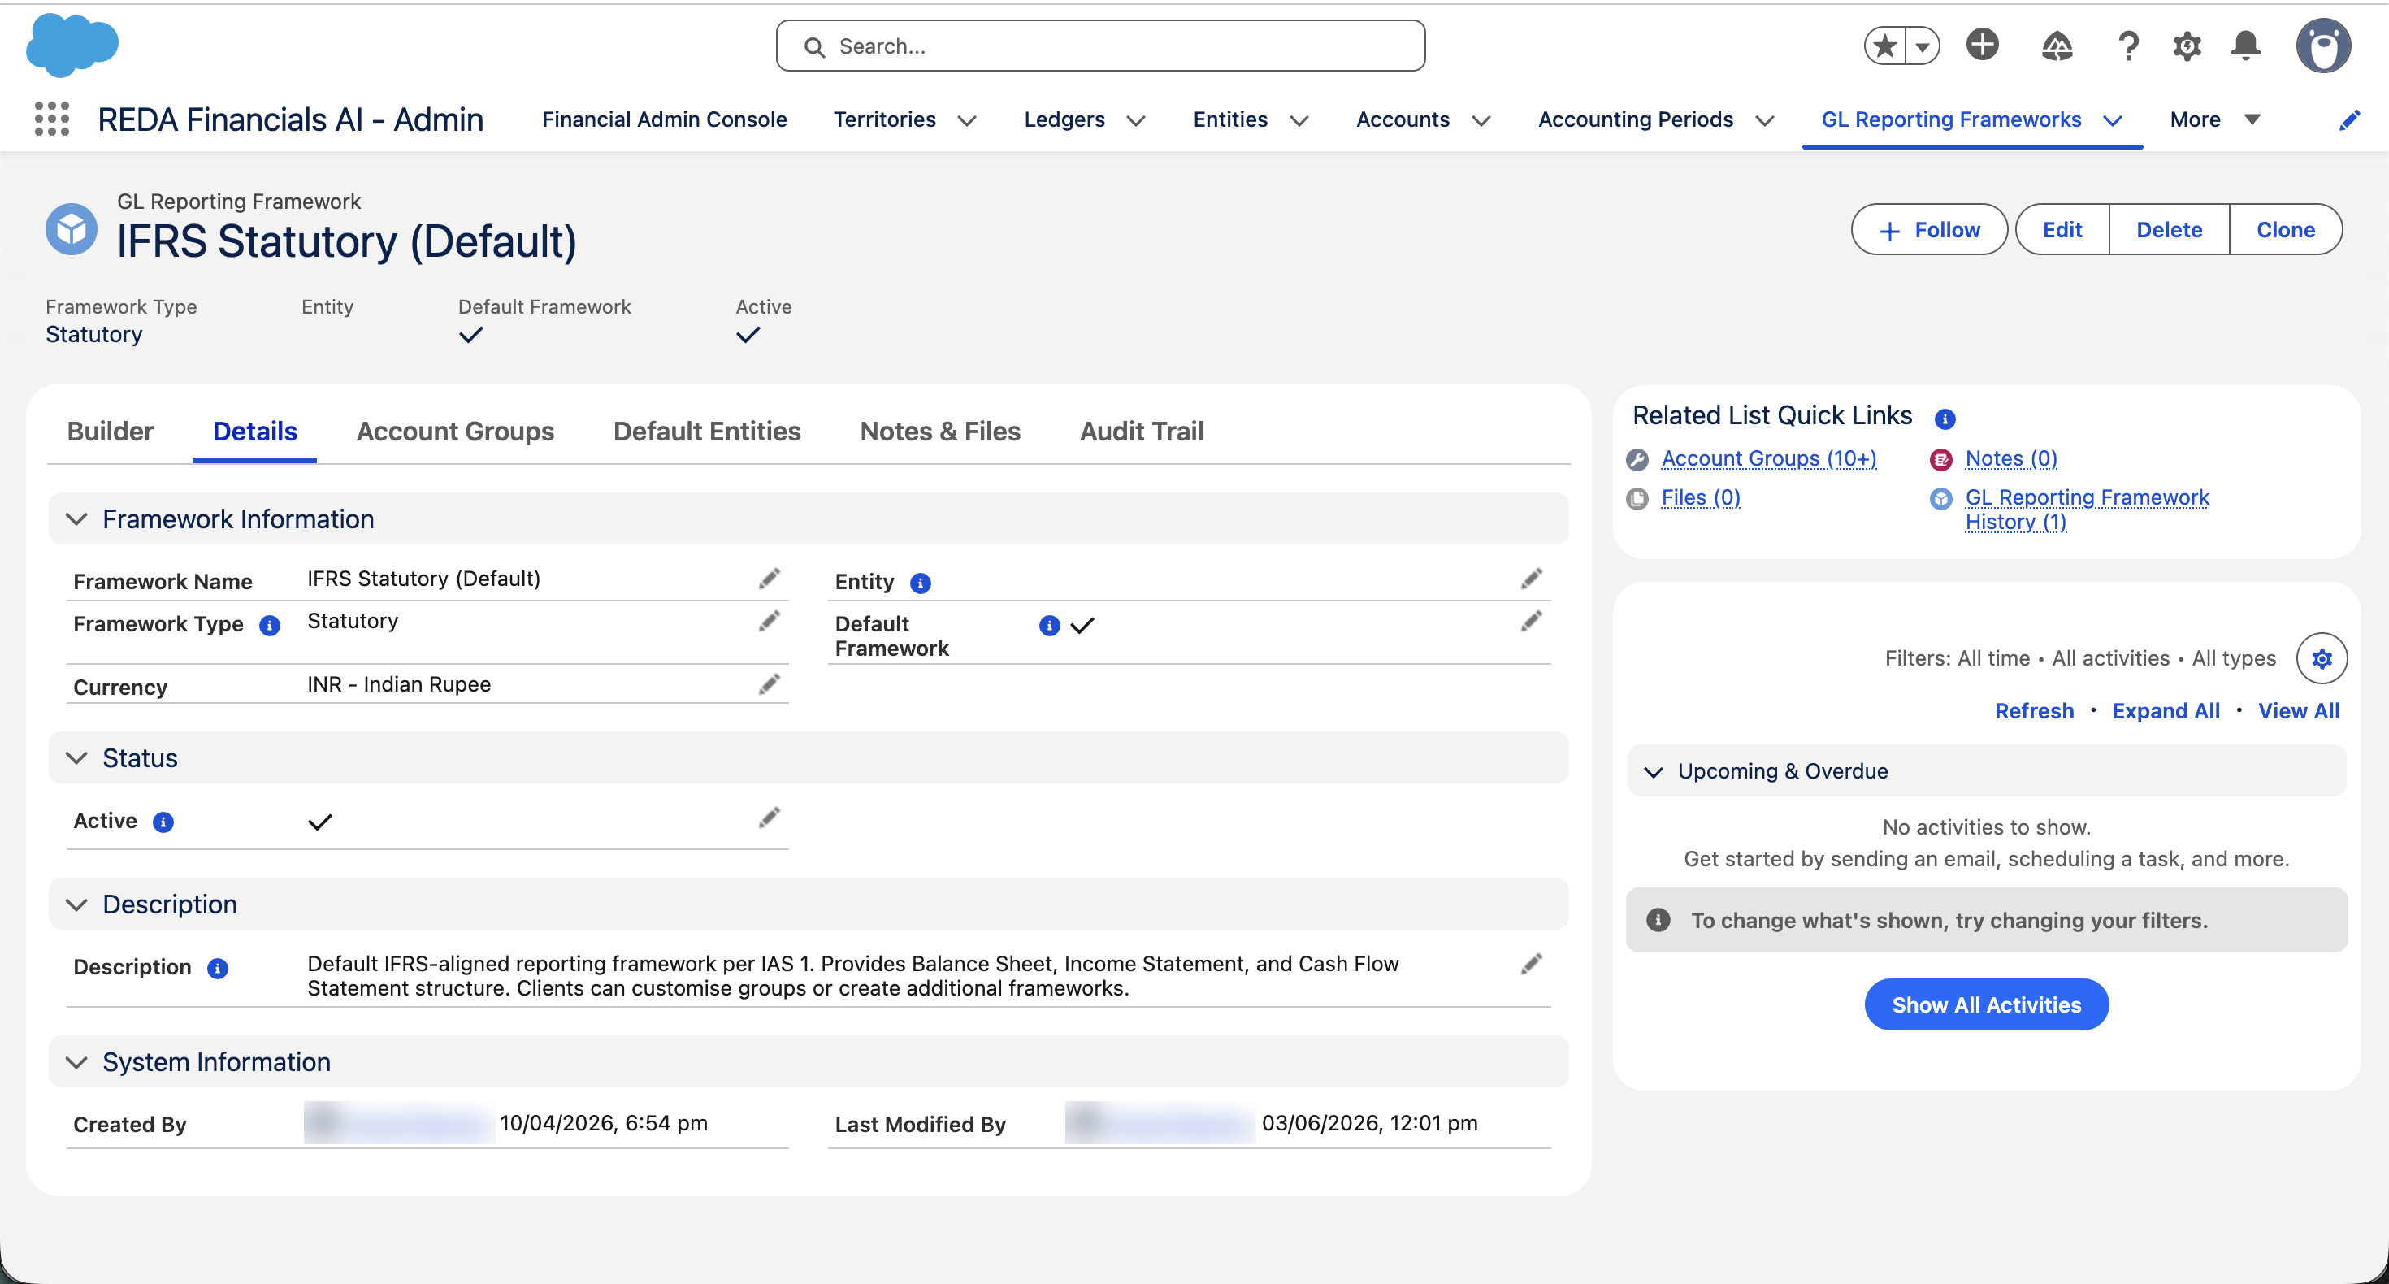Open the Trailhead guidance icon
2389x1284 pixels.
tap(2056, 46)
